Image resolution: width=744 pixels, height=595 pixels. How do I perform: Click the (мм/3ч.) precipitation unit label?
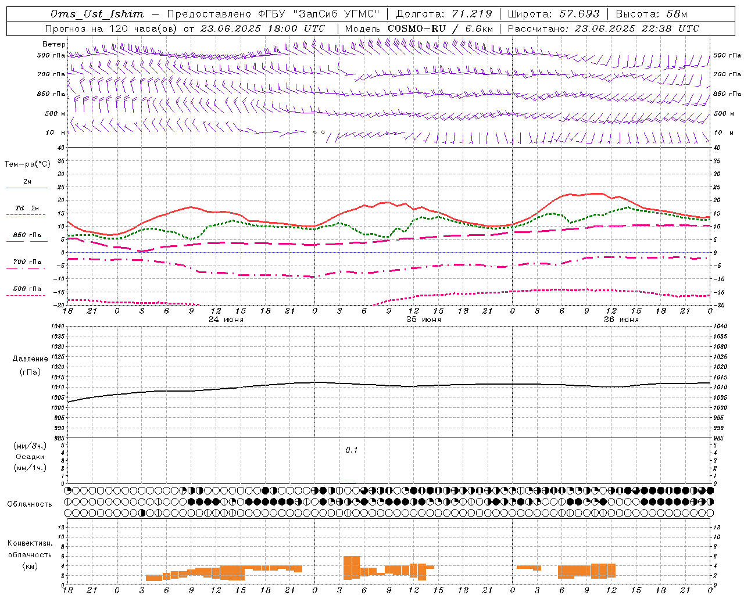tap(30, 446)
